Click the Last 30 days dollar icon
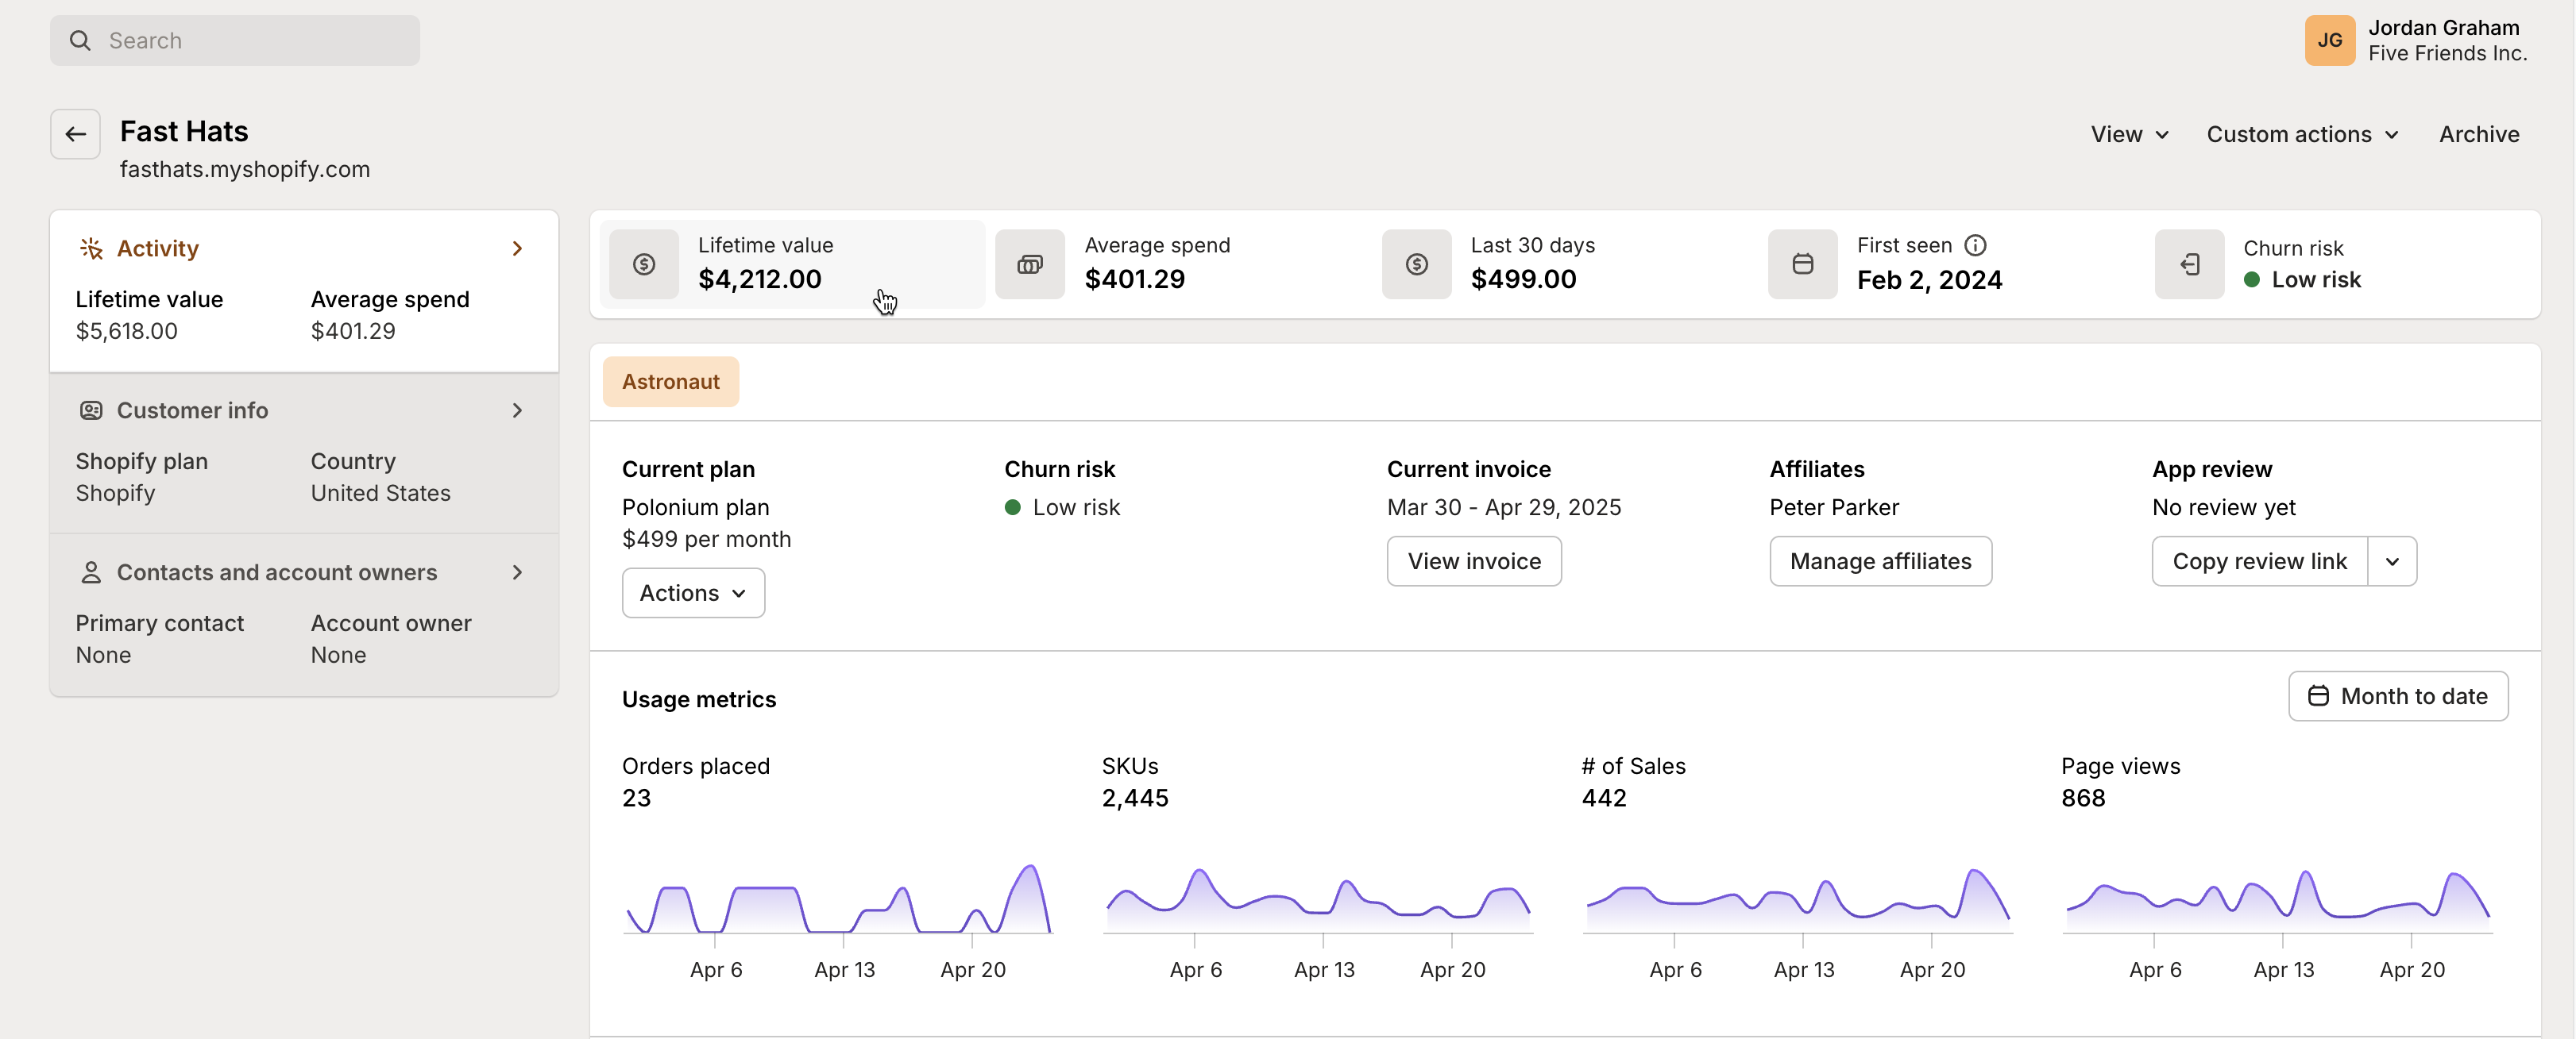 point(1416,264)
